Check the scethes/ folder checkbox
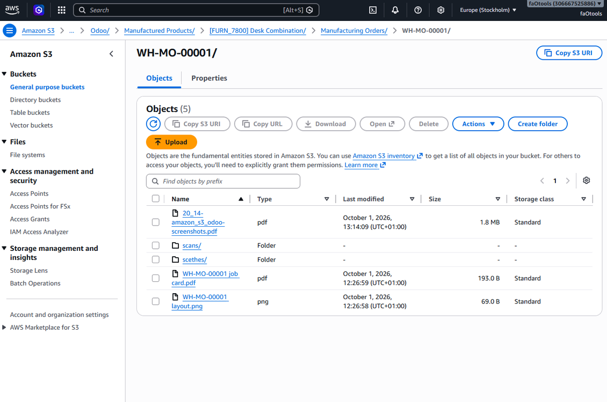 tap(156, 259)
